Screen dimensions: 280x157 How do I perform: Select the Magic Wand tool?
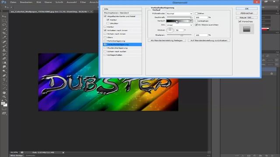pos(4,29)
